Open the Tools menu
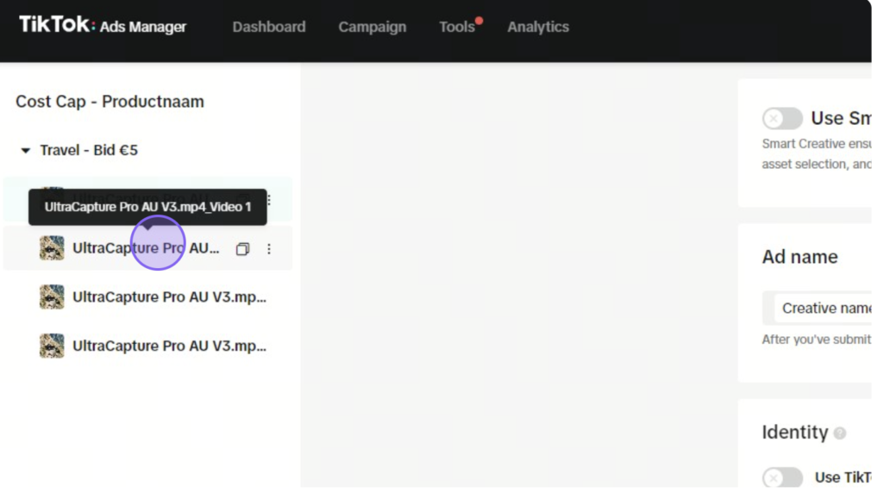The image size is (883, 493). 457,27
